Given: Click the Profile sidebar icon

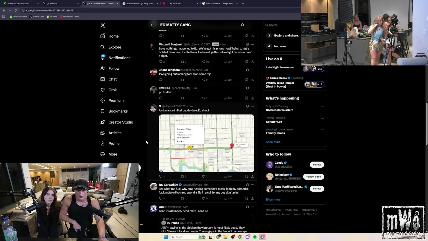Looking at the screenshot, I should [x=103, y=143].
